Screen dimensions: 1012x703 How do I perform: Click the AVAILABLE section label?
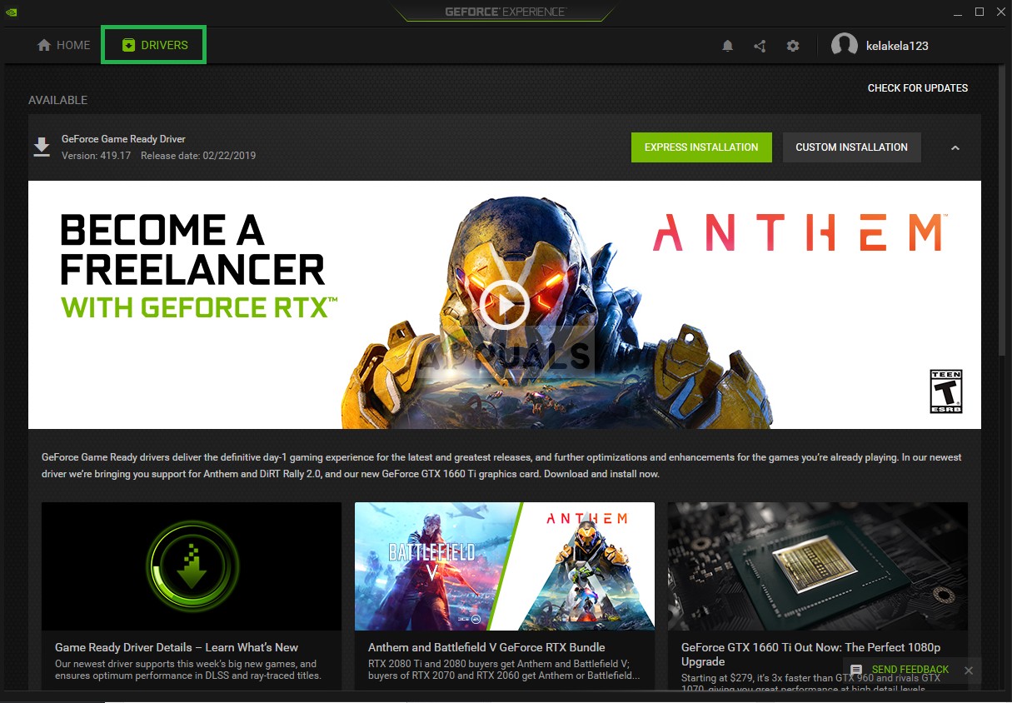click(57, 100)
